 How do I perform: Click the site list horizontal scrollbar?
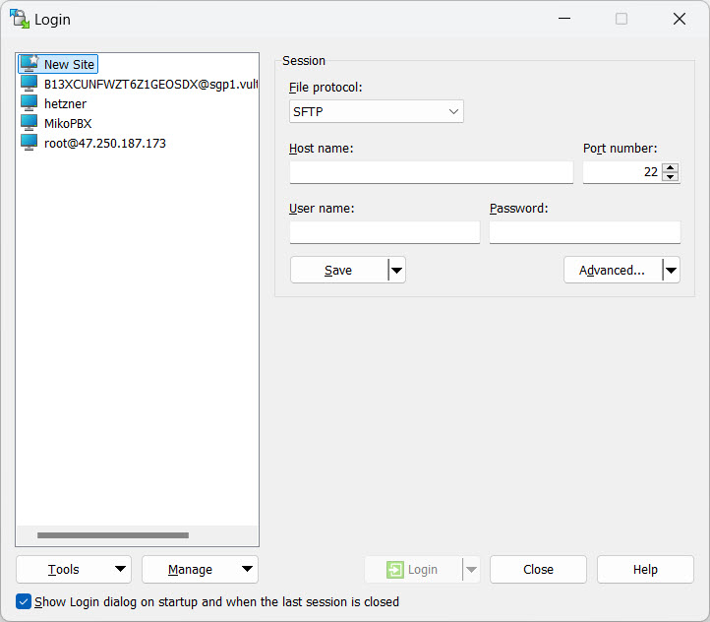coord(112,535)
